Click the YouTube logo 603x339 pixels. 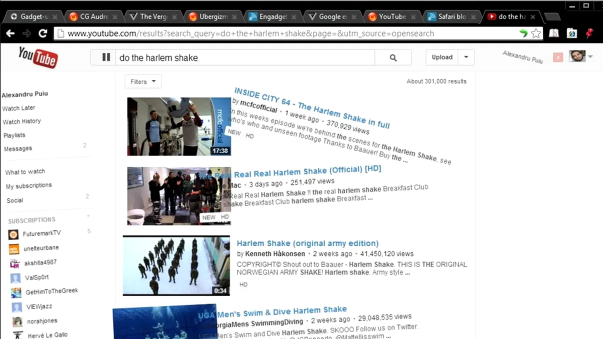37,57
